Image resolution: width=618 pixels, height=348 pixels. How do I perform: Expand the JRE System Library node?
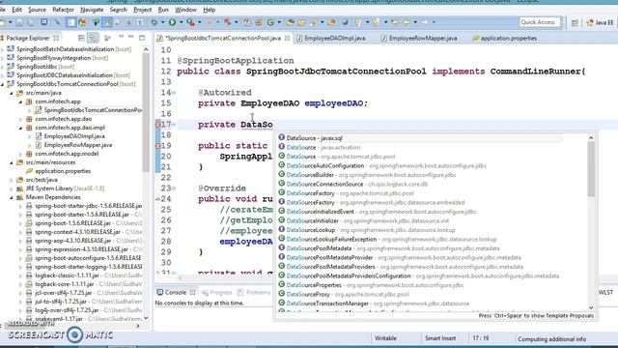[x=12, y=188]
